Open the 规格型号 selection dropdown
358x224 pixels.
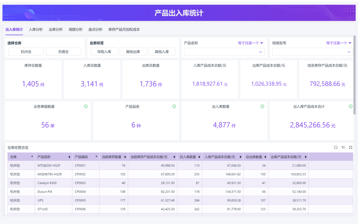point(312,52)
